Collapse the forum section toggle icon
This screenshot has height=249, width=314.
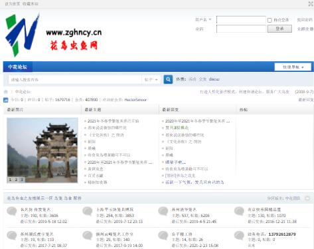tap(307, 198)
